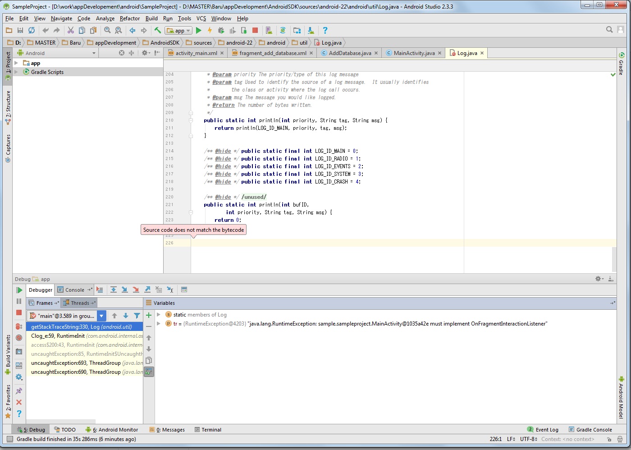Open the Event Log panel

point(546,430)
